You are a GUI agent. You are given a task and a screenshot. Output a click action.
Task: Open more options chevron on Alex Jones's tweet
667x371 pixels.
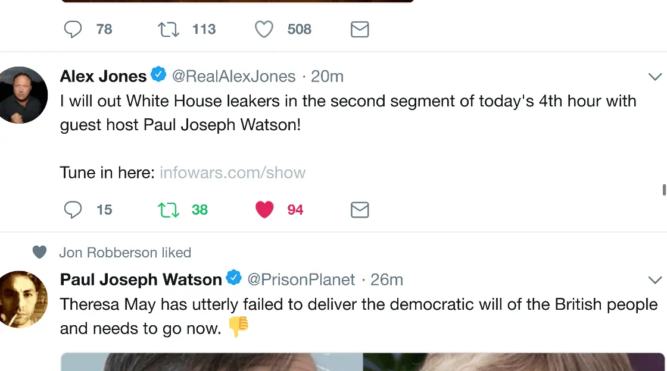654,77
